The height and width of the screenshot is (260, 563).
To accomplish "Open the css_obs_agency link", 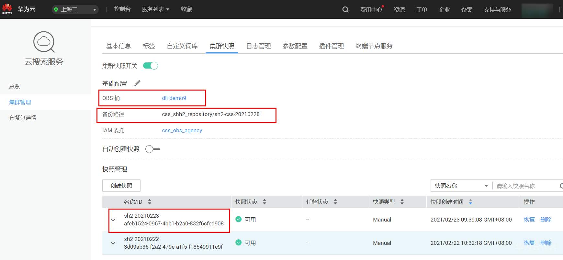I will click(x=182, y=130).
